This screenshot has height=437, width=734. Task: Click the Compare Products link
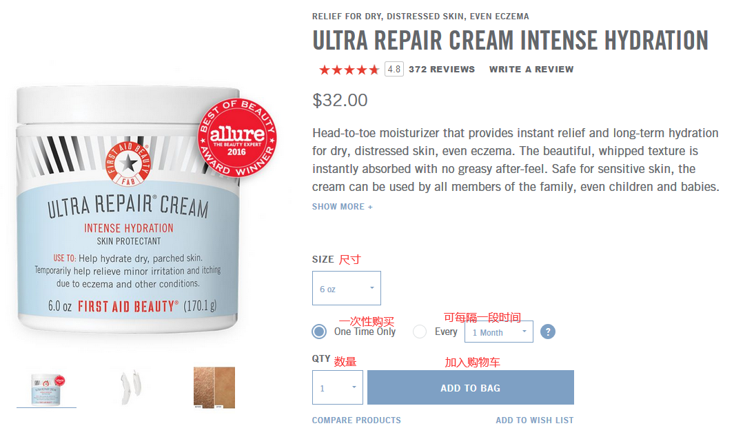point(356,420)
